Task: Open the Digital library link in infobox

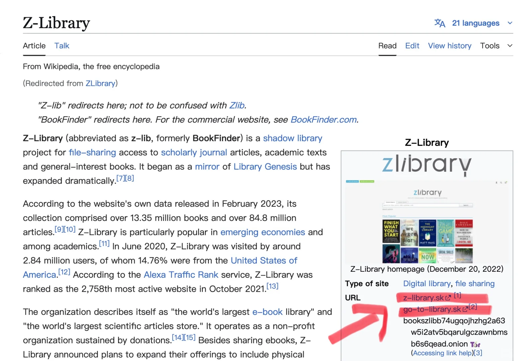Action: pyautogui.click(x=427, y=283)
